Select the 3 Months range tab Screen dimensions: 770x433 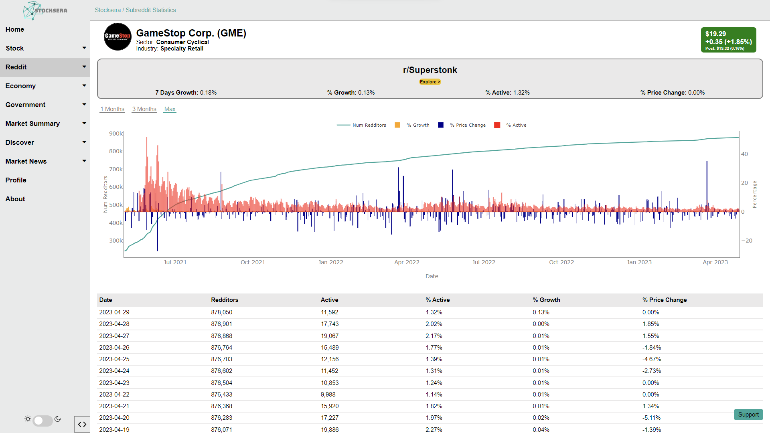(x=144, y=109)
